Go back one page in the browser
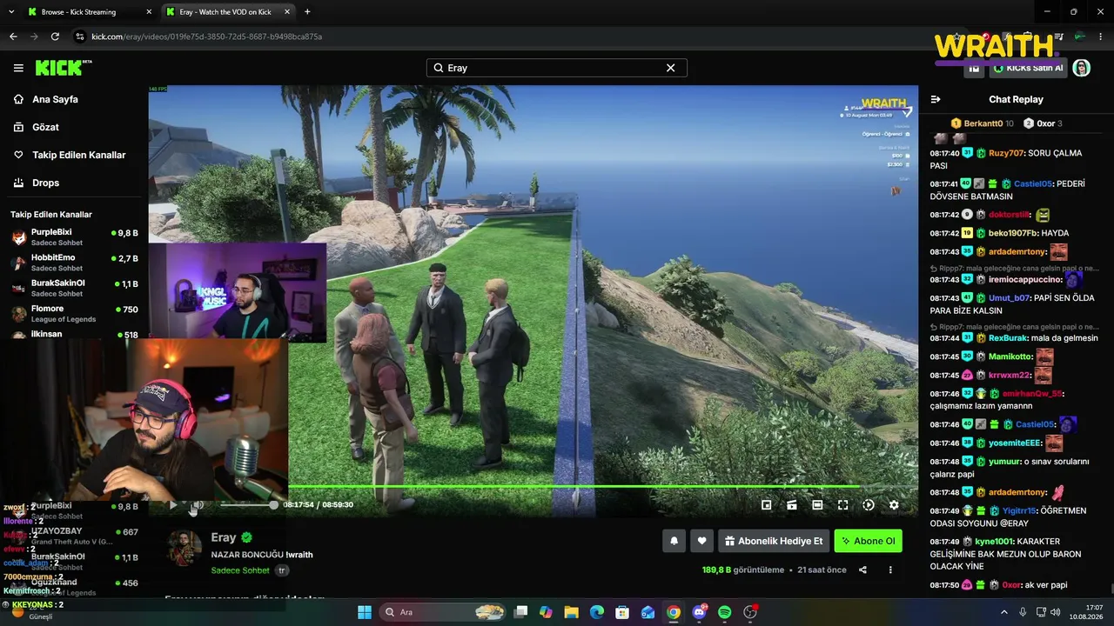 (x=13, y=37)
